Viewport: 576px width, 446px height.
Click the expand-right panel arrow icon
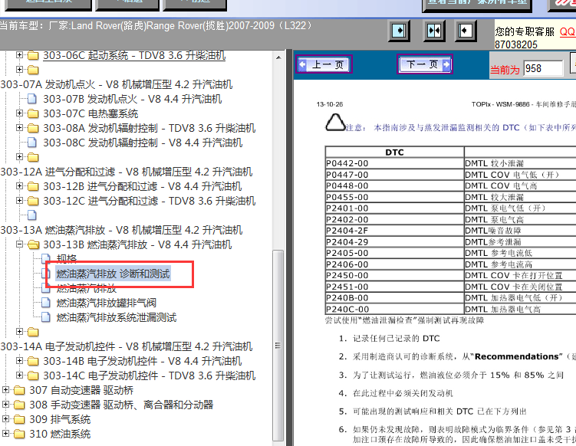tap(399, 31)
